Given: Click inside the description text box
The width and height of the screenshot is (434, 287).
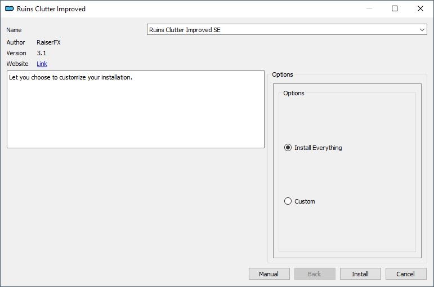Looking at the screenshot, I should 136,109.
